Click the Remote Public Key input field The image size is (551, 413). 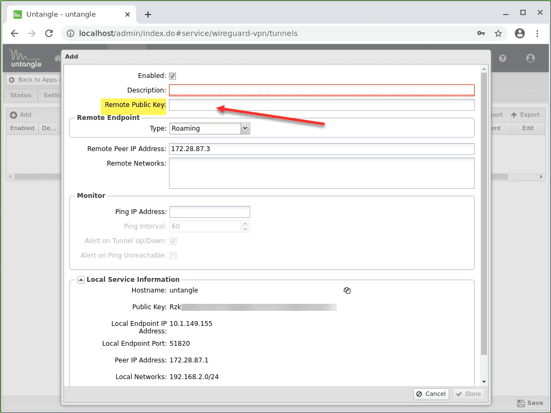(321, 104)
